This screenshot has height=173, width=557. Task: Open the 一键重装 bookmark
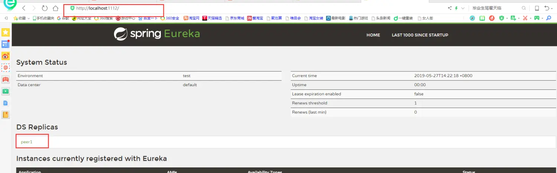(403, 18)
